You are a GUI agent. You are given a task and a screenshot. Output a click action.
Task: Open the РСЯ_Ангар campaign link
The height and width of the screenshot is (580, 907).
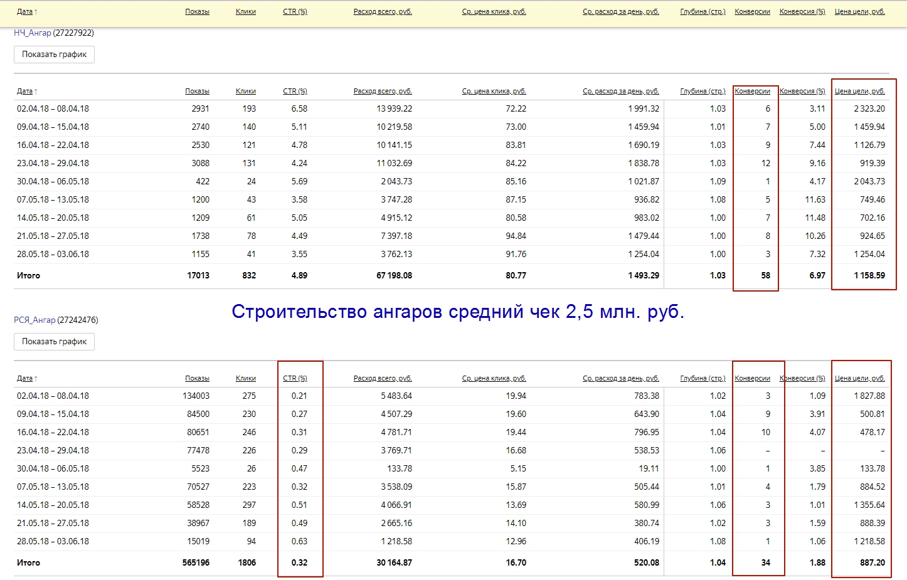coord(34,320)
